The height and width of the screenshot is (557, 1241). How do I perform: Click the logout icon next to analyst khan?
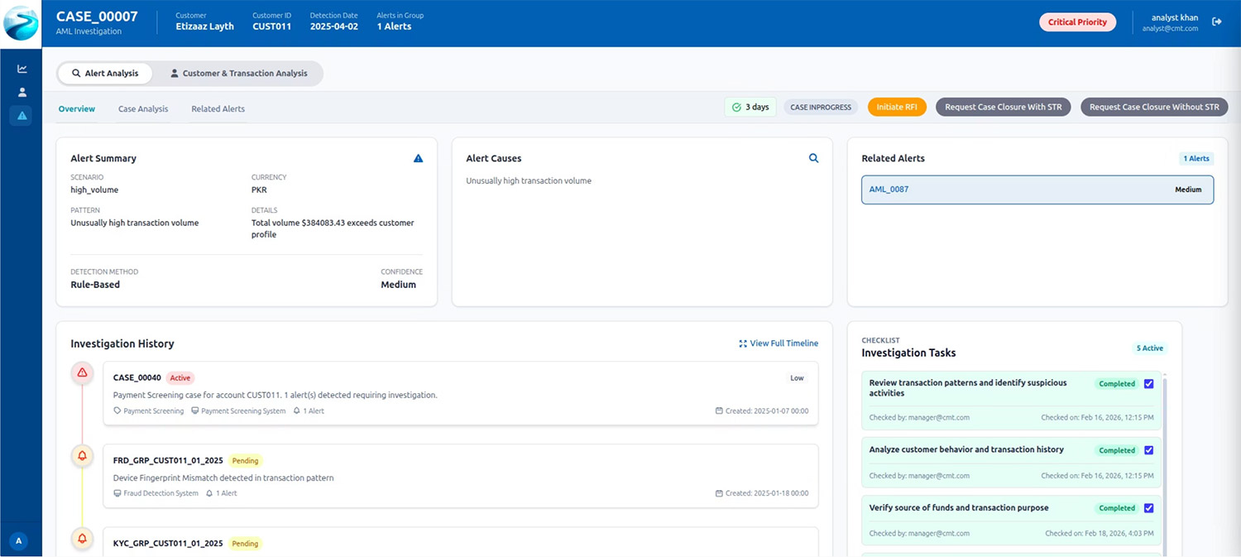tap(1217, 22)
